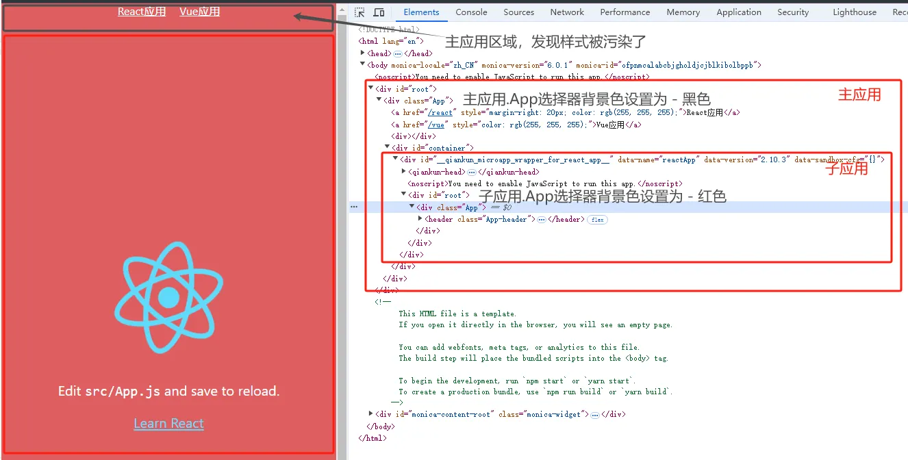Switch to the Console tab
908x460 pixels.
click(x=471, y=12)
